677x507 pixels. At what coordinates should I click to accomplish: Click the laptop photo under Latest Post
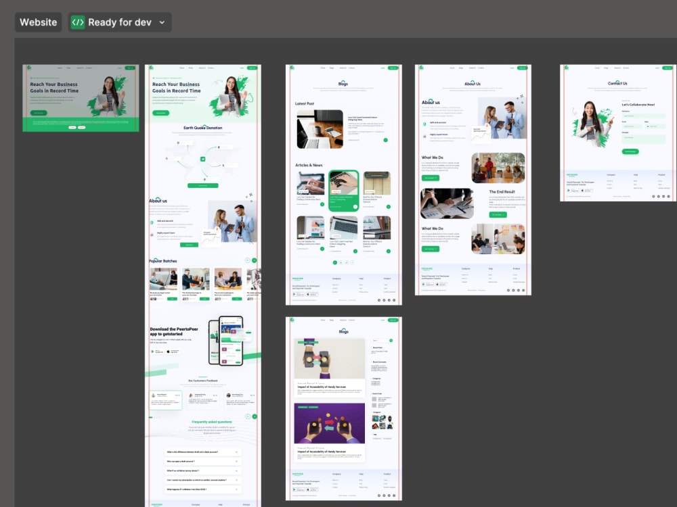[320, 129]
